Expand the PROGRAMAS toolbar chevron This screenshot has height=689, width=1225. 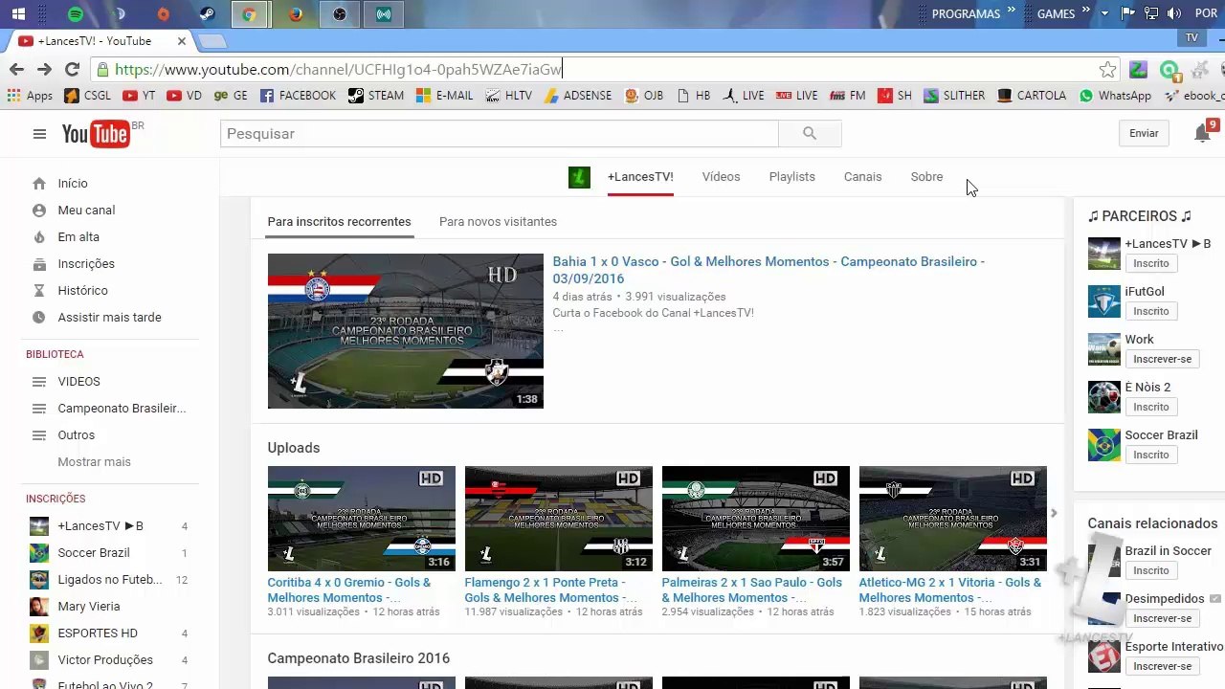pyautogui.click(x=1011, y=11)
